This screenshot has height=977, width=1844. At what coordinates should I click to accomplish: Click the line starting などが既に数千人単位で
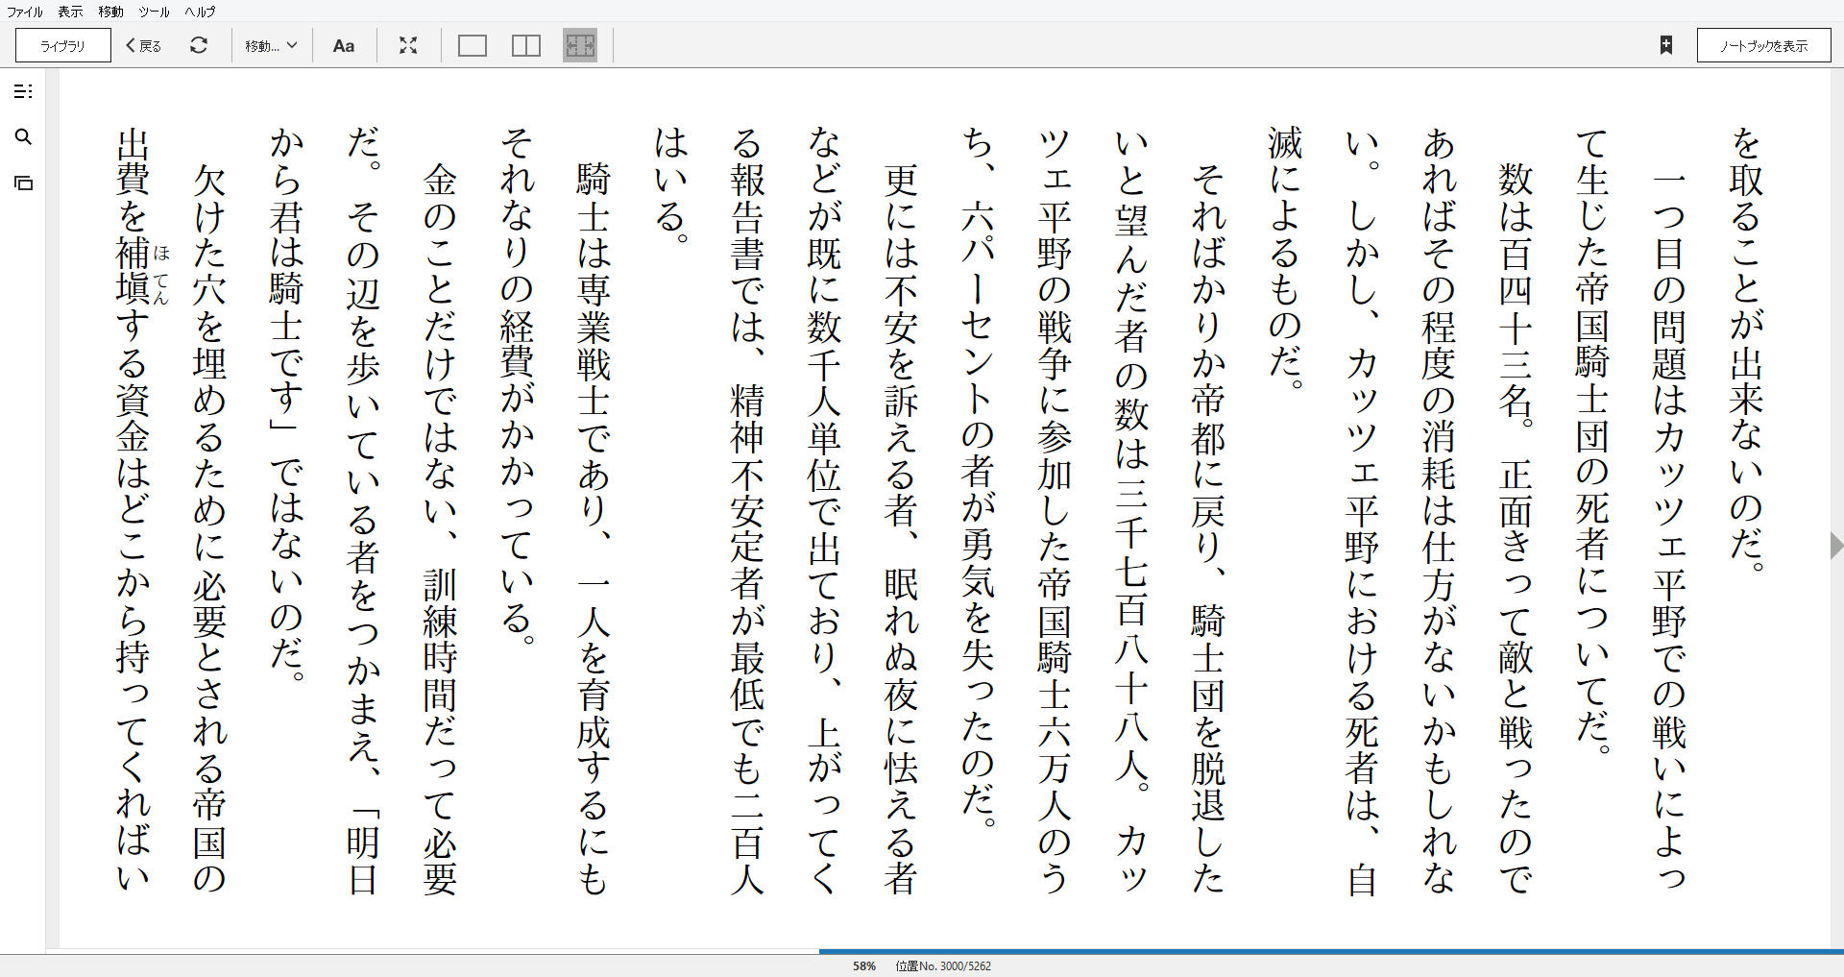tap(824, 510)
